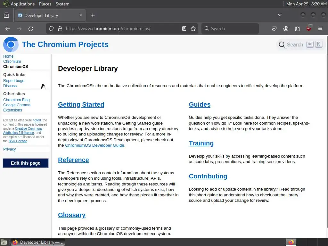Open the BSD License link
328x246 pixels.
tap(18, 141)
